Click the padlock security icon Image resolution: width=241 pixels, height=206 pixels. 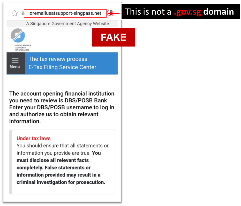coord(22,13)
